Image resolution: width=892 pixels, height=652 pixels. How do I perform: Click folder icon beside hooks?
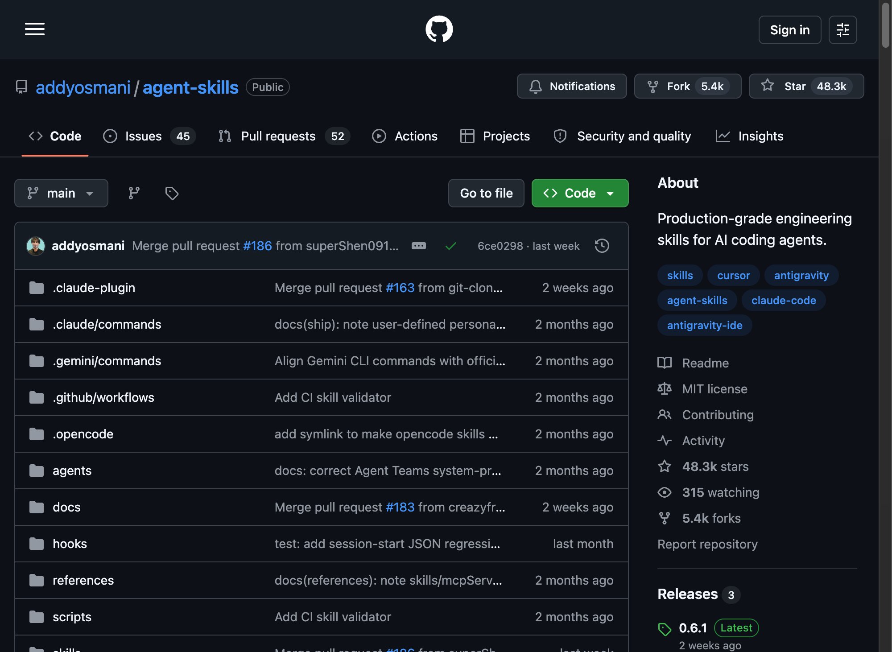[37, 544]
